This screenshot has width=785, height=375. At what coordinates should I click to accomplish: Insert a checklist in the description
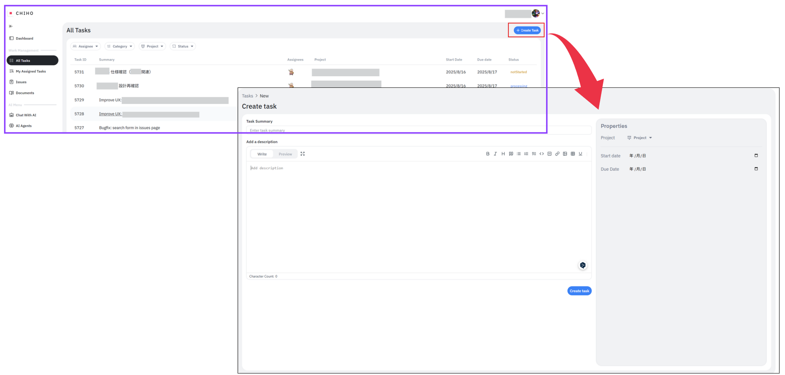click(534, 154)
